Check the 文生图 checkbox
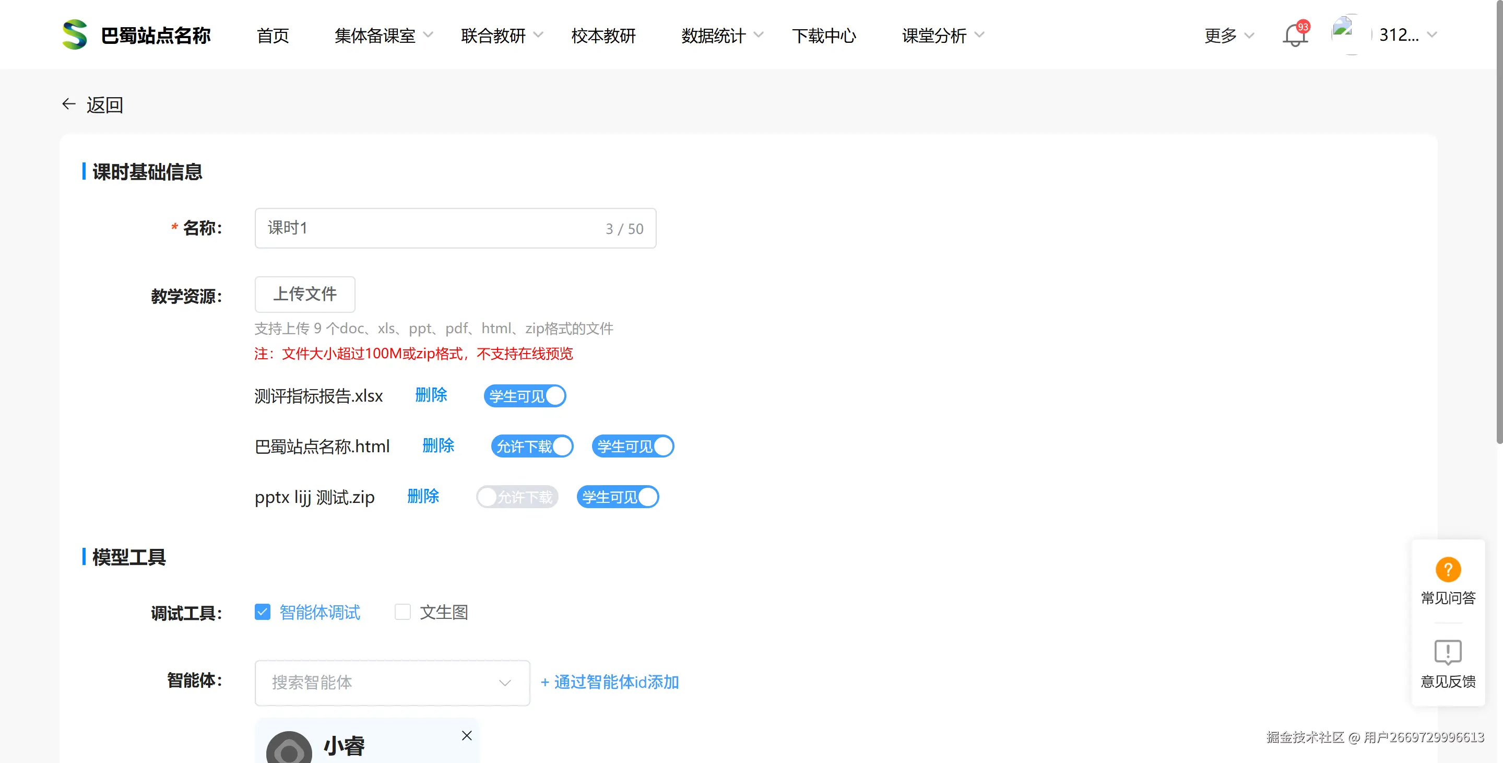Screen dimensions: 1503x763 pyautogui.click(x=403, y=612)
